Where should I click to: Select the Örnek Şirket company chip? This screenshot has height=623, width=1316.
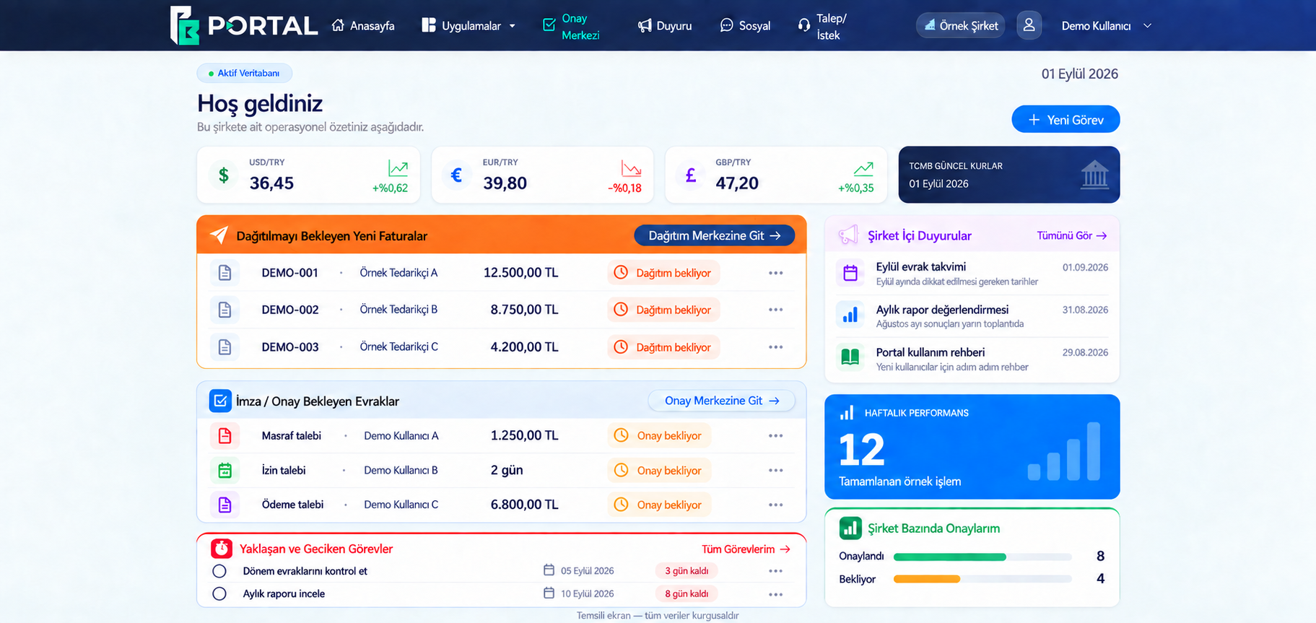tap(960, 26)
